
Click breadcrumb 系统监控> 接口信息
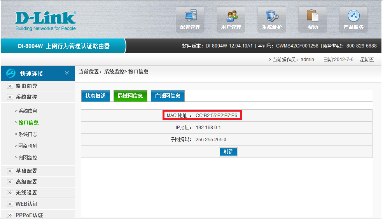tap(126, 72)
